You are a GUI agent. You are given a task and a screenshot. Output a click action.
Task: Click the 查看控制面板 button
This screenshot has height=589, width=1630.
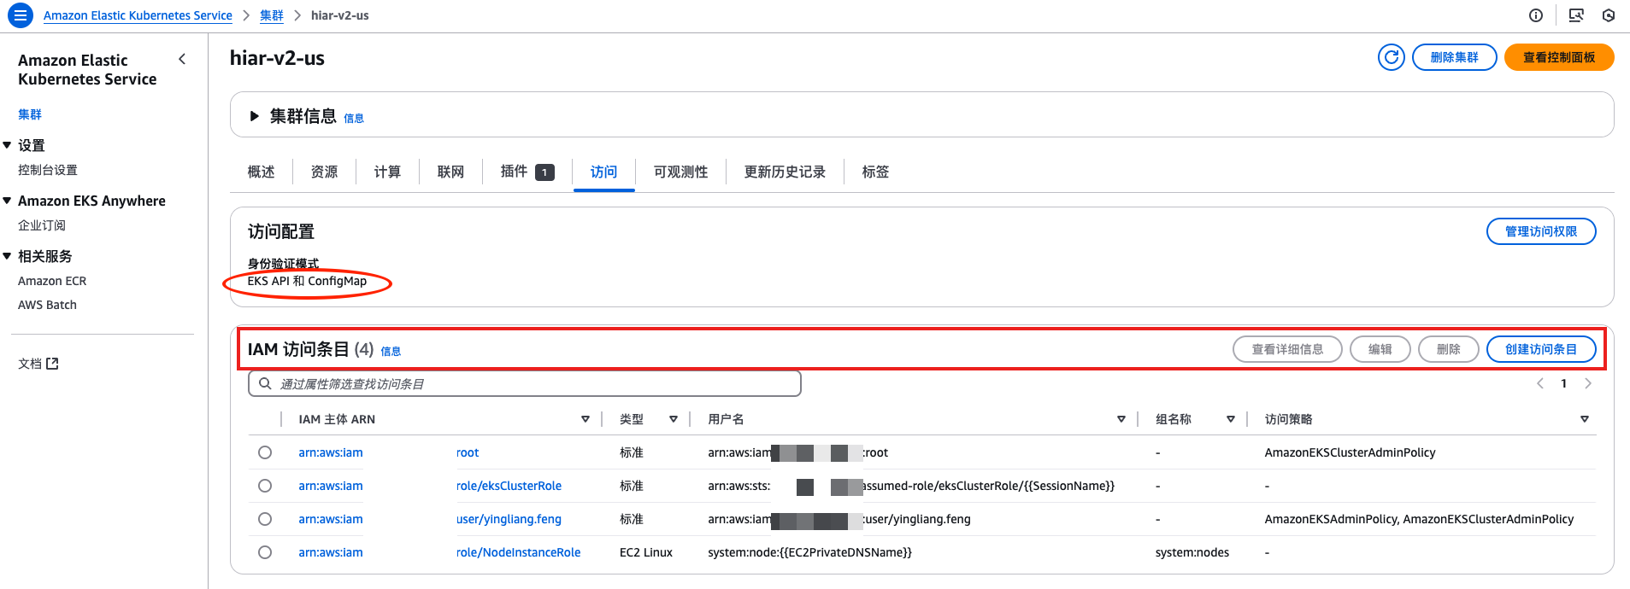pyautogui.click(x=1559, y=57)
